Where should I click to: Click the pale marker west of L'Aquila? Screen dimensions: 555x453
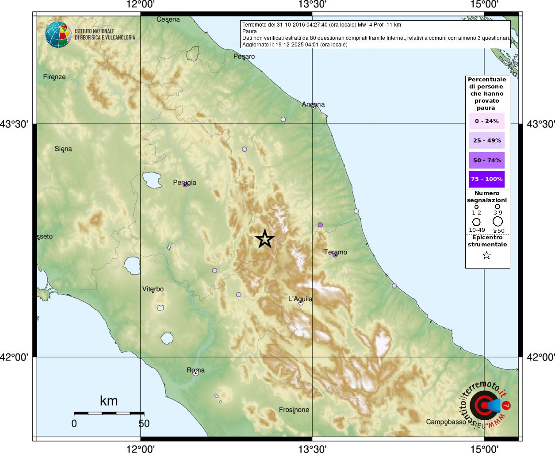(x=238, y=295)
